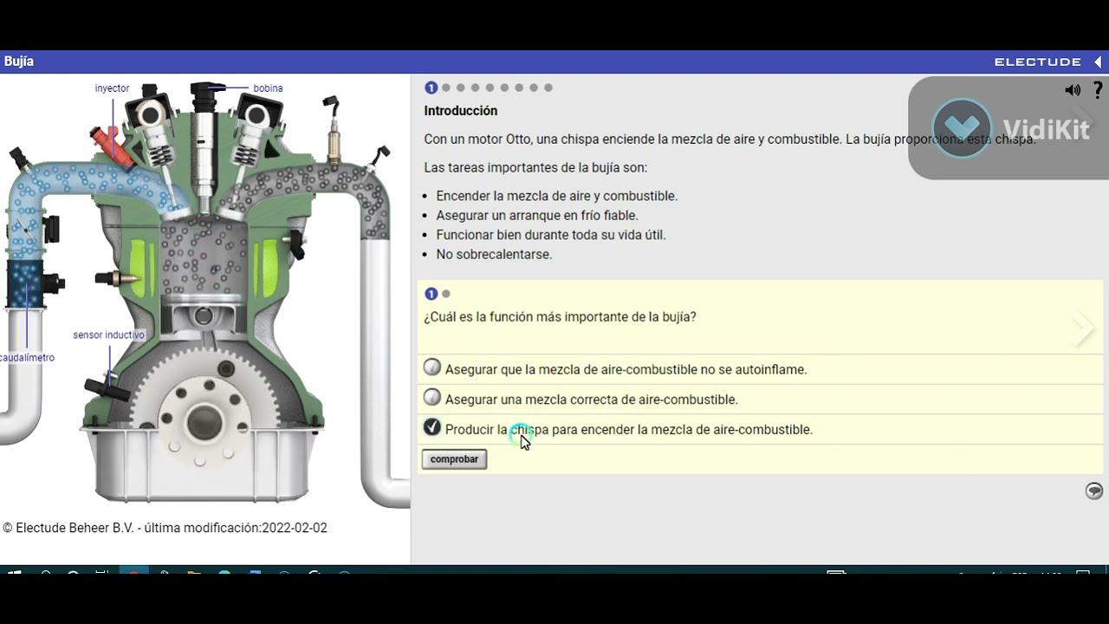
Task: Click the flywheel hub in engine diagram
Action: tap(204, 423)
